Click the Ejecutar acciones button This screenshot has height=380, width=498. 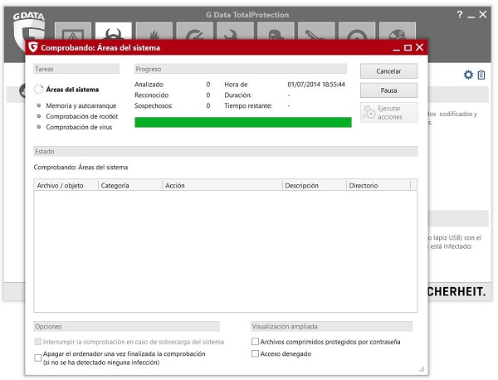388,112
